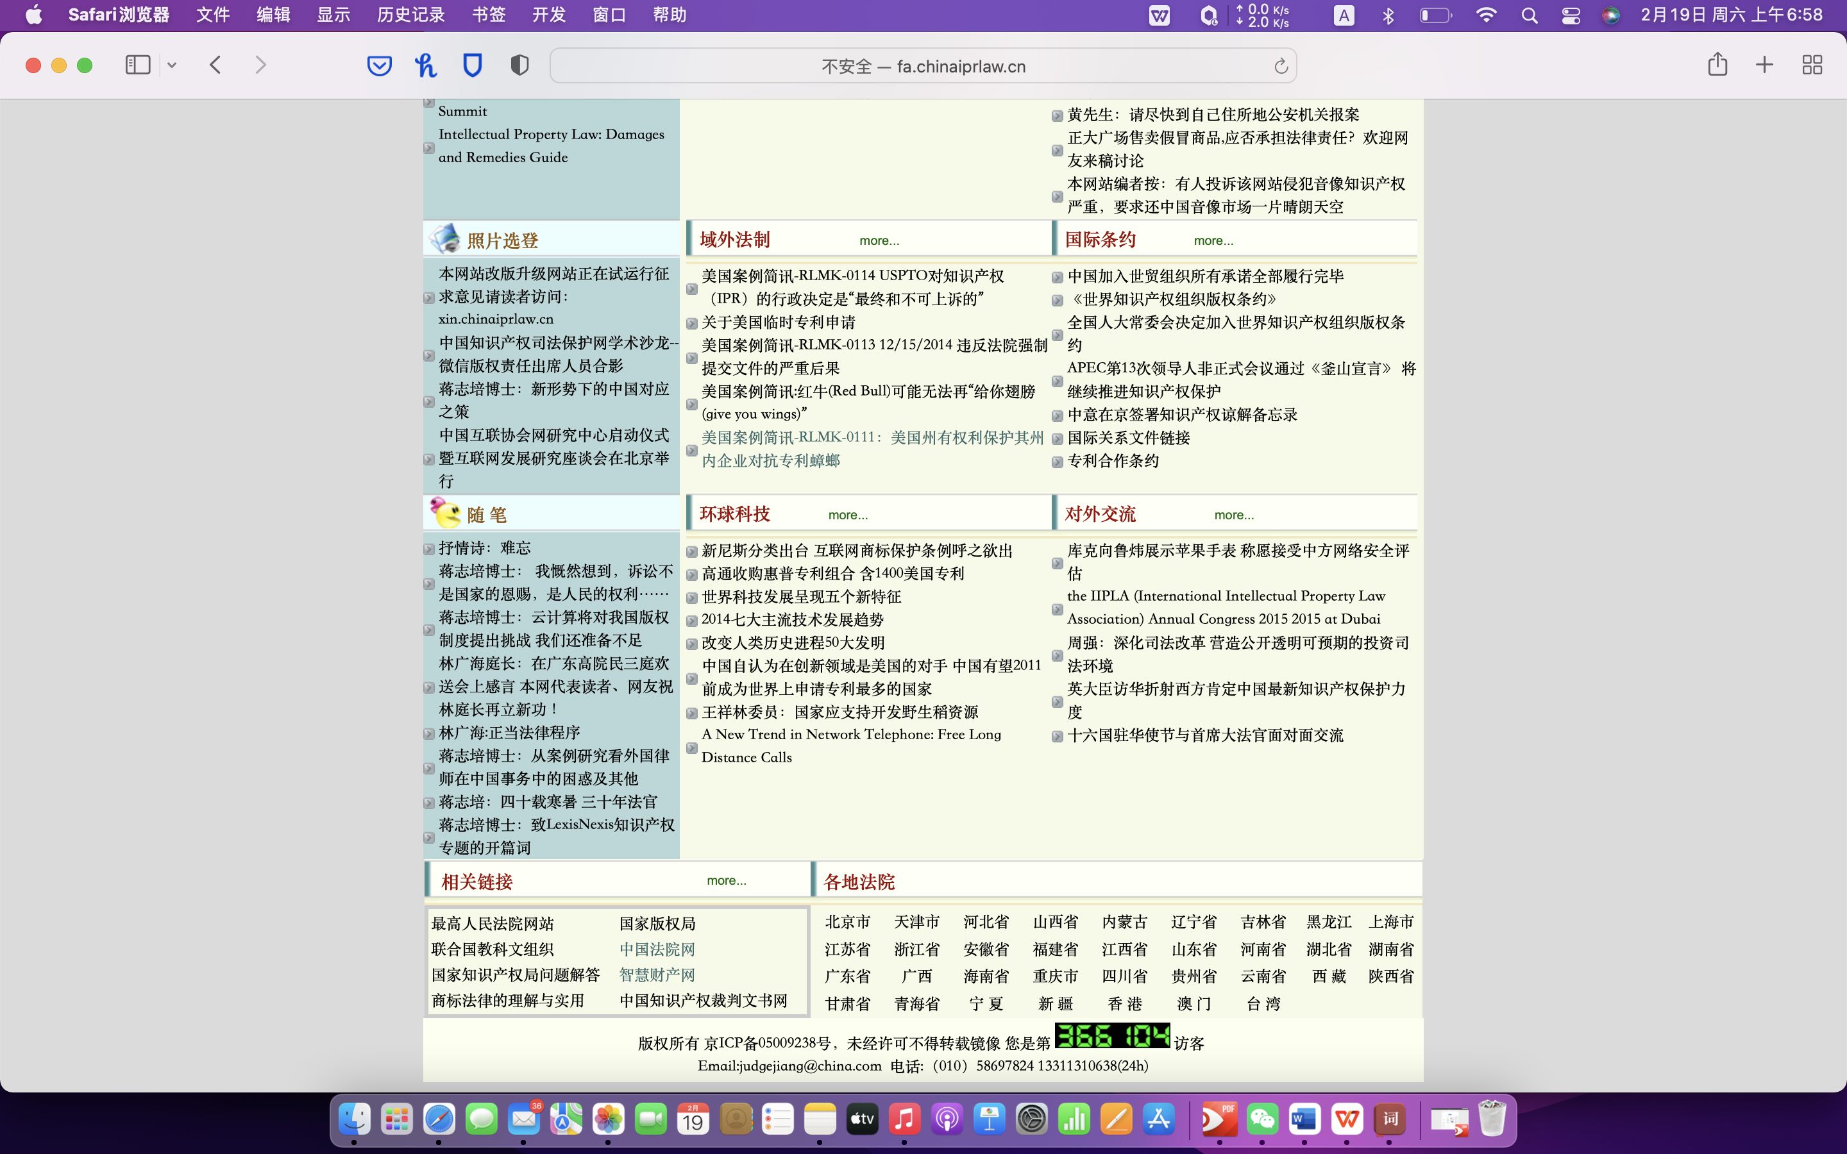Expand more... next to 对外交流

pyautogui.click(x=1233, y=515)
